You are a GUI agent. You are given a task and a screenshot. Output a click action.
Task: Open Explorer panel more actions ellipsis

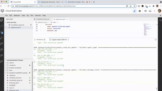[x=31, y=19]
